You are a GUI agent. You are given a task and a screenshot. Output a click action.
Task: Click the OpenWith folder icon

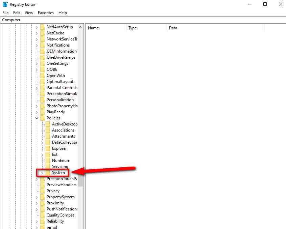click(42, 76)
